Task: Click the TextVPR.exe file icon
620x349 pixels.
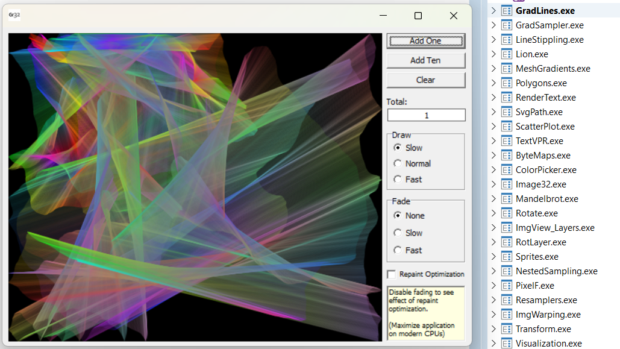Action: 507,141
